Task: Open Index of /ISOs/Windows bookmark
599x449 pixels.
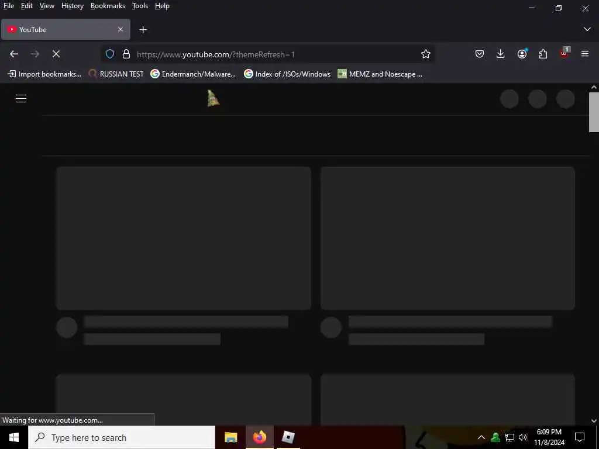Action: tap(287, 74)
